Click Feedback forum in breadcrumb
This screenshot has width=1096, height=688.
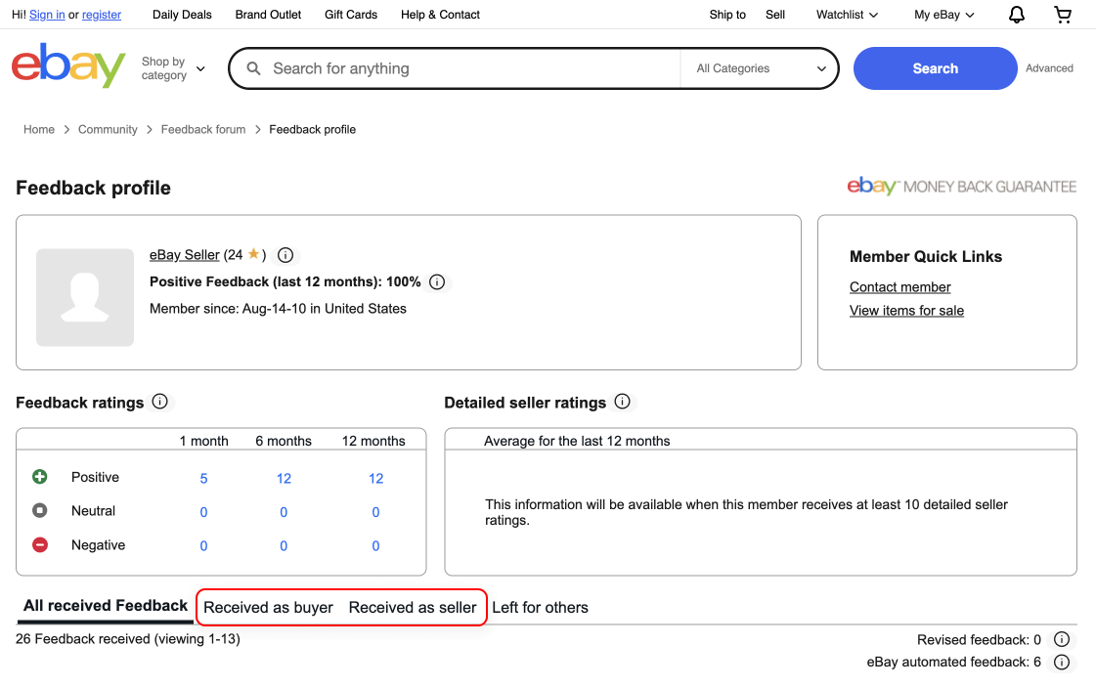click(203, 129)
